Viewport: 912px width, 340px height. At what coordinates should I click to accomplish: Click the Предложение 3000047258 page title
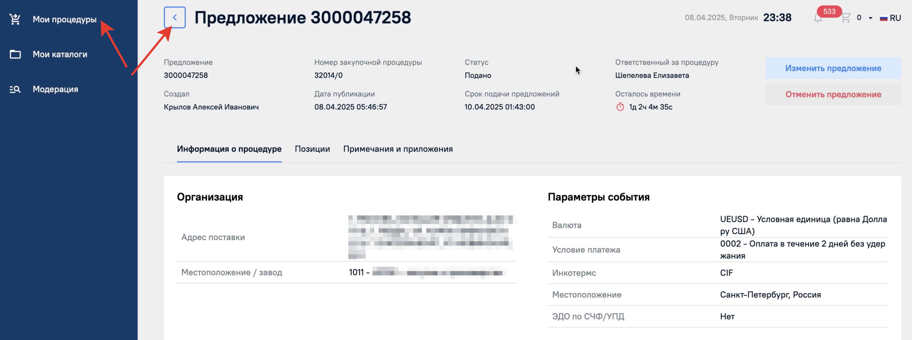[x=303, y=17]
